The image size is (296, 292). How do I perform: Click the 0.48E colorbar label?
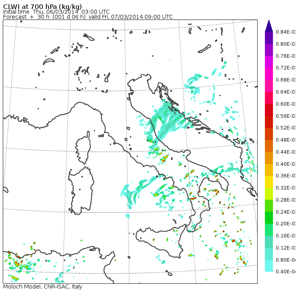click(x=286, y=140)
